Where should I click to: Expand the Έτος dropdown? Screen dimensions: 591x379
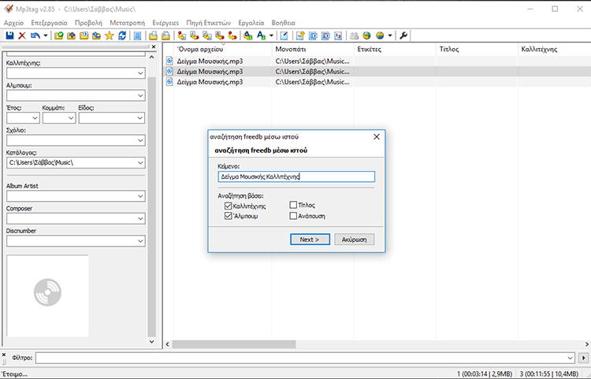[x=35, y=118]
